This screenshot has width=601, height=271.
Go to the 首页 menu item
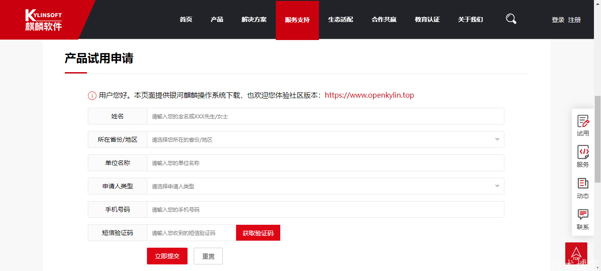[186, 20]
